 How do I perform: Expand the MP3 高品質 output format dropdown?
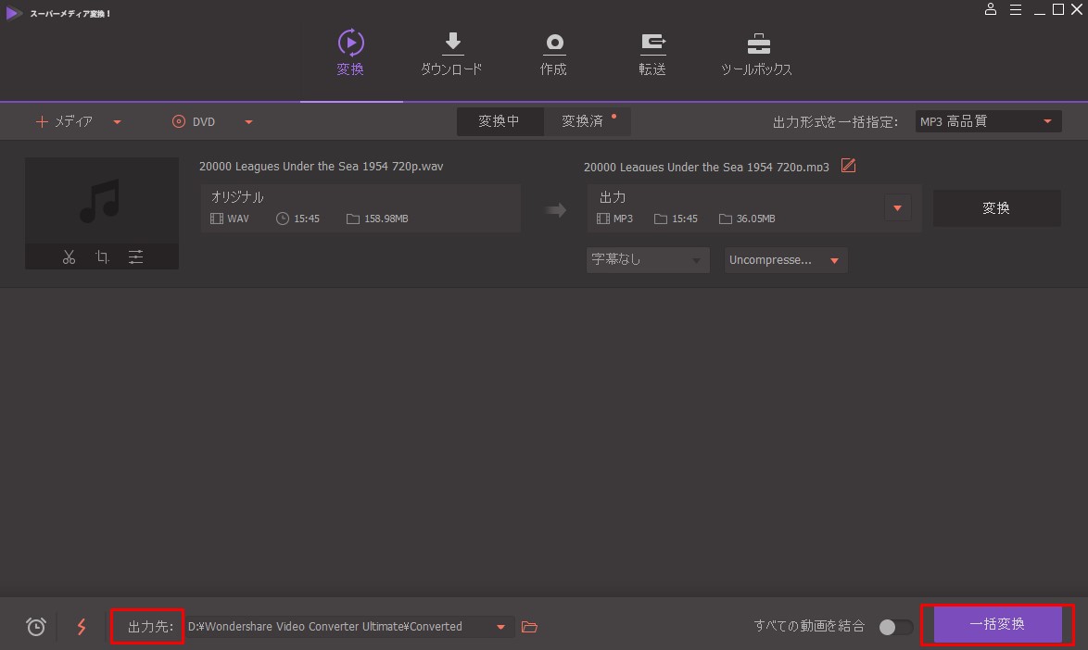986,121
